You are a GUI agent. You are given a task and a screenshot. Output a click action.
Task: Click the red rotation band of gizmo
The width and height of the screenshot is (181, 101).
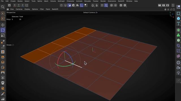(59, 58)
